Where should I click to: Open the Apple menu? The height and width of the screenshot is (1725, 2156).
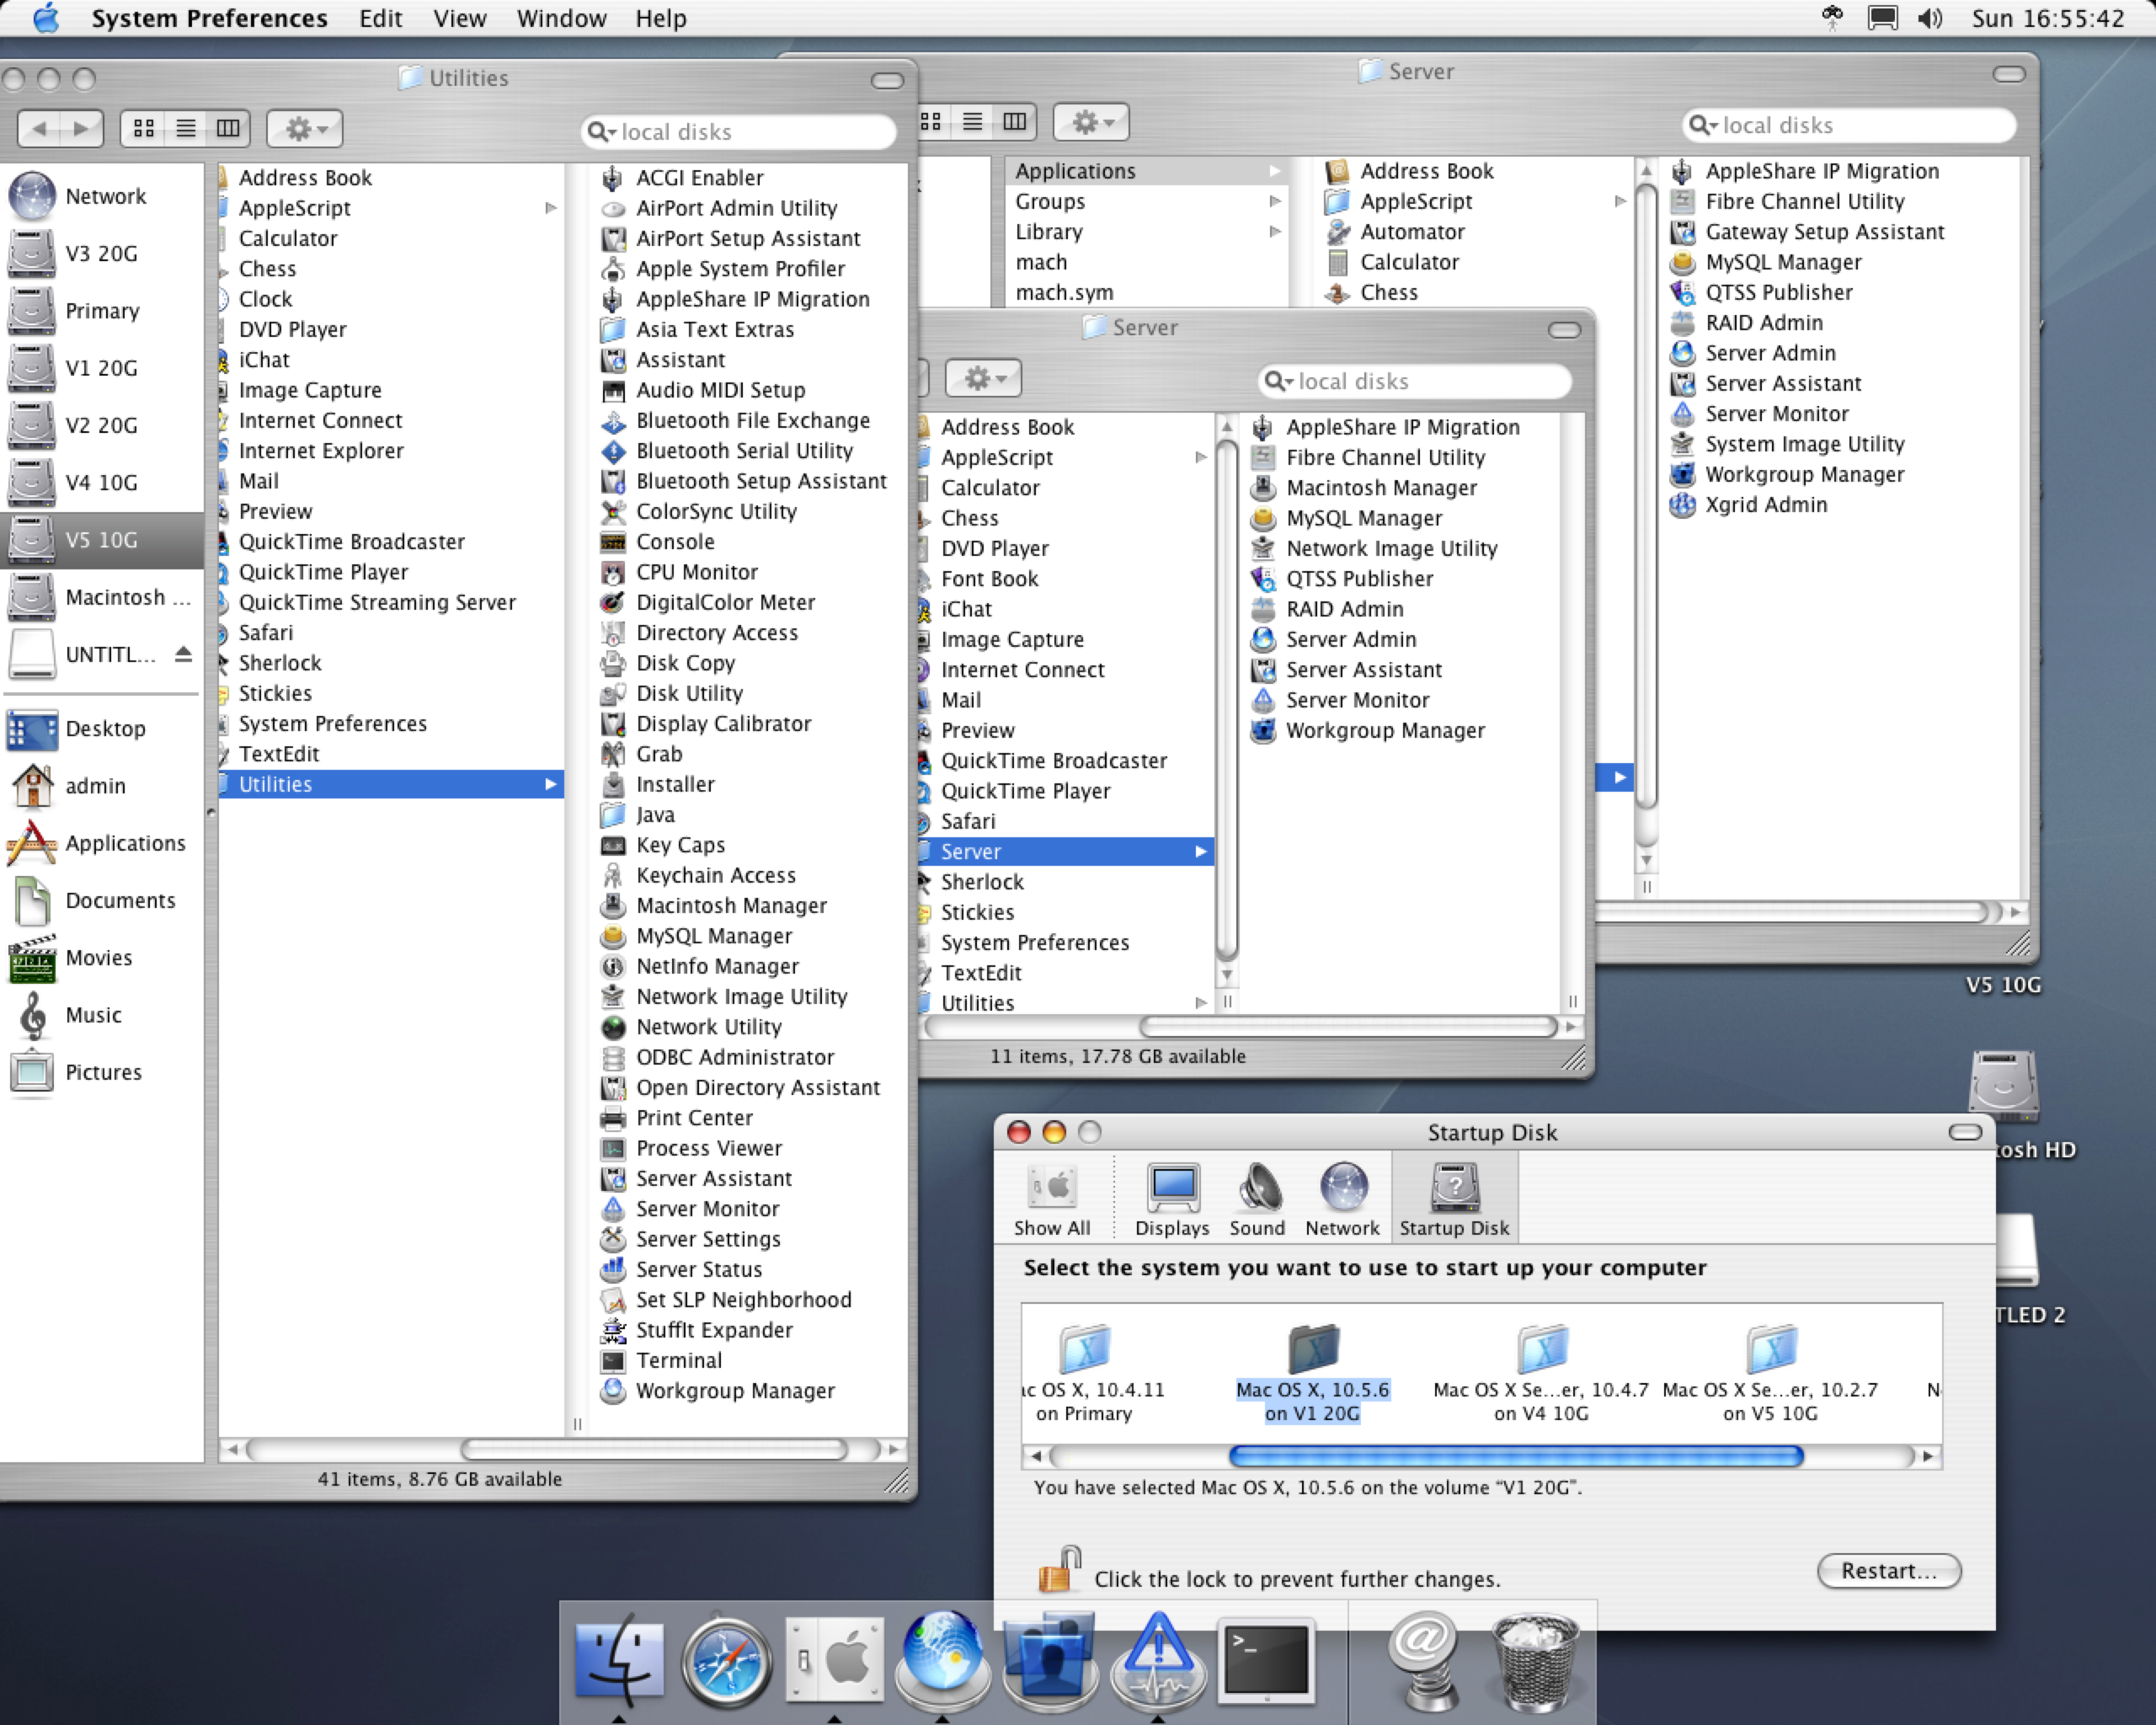point(46,18)
